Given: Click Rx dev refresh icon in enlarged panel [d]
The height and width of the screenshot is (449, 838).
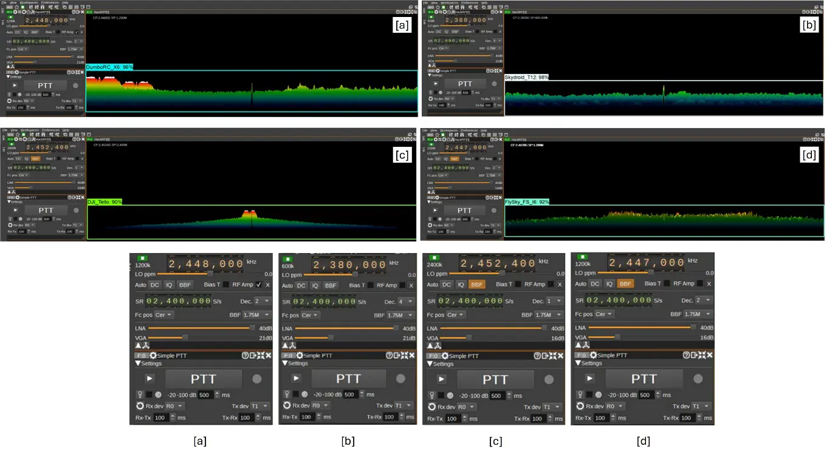Looking at the screenshot, I should click(x=580, y=406).
